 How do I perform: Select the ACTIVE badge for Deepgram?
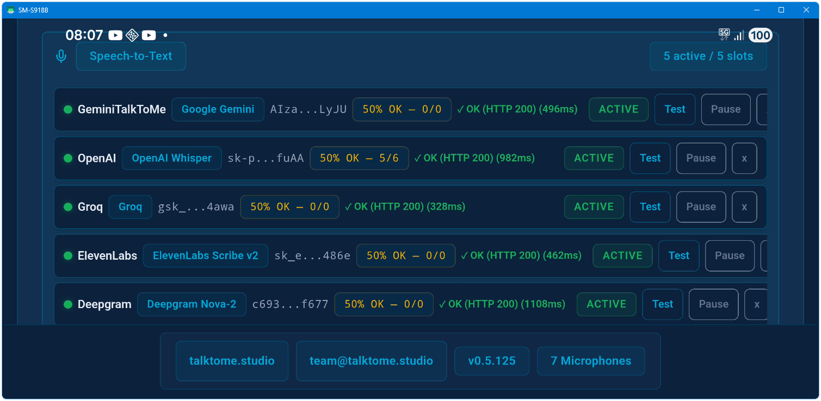point(607,304)
